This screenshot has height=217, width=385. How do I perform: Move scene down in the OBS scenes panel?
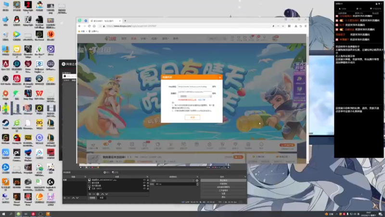[77, 198]
